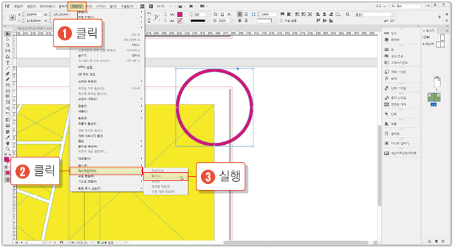The width and height of the screenshot is (453, 248).
Task: Click QR 코드 생성 in the Object menu
Action: pos(87,74)
